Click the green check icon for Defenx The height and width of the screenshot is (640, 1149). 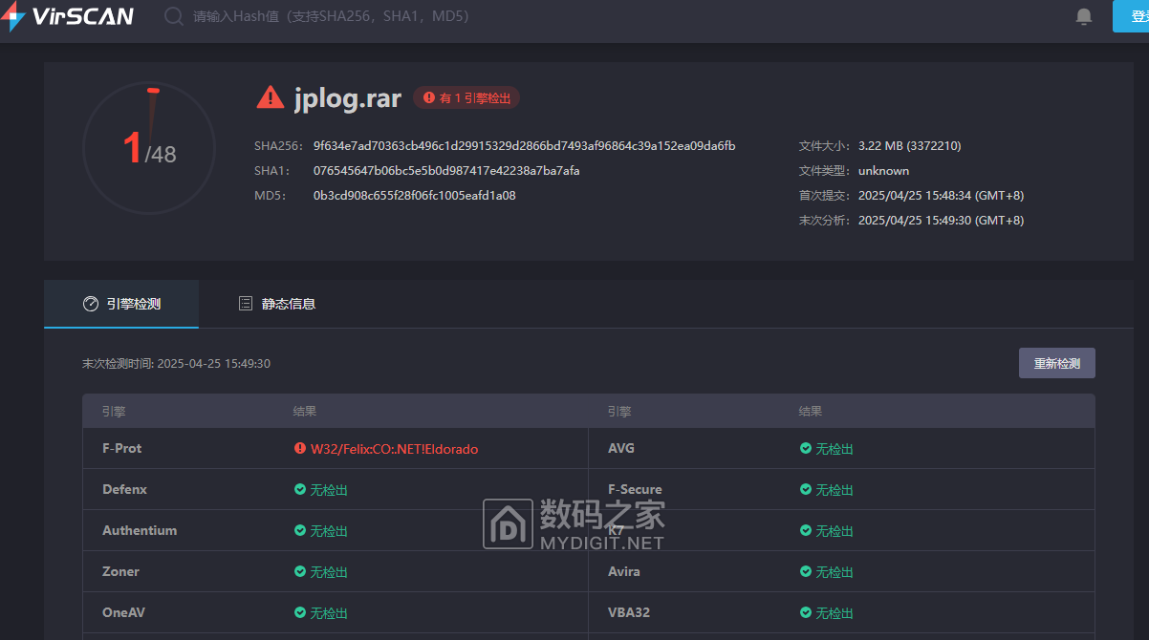tap(300, 489)
